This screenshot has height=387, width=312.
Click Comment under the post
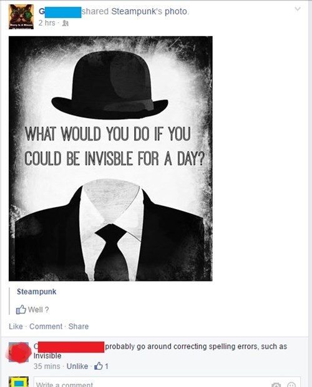pos(46,326)
